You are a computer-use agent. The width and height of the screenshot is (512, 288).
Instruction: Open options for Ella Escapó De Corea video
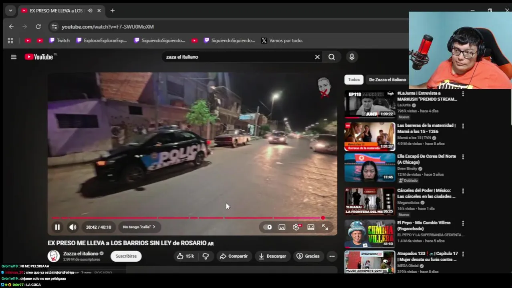pyautogui.click(x=463, y=157)
